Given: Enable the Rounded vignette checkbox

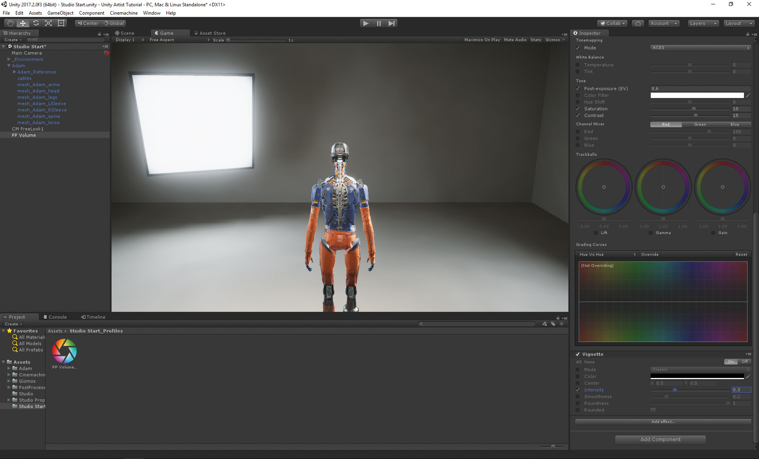Looking at the screenshot, I should click(653, 410).
